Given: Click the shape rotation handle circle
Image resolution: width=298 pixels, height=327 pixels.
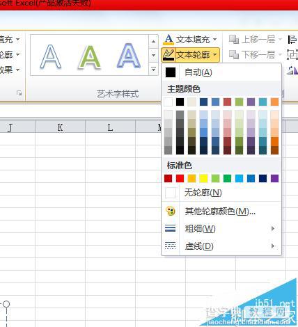Looking at the screenshot, I should pos(6,304).
